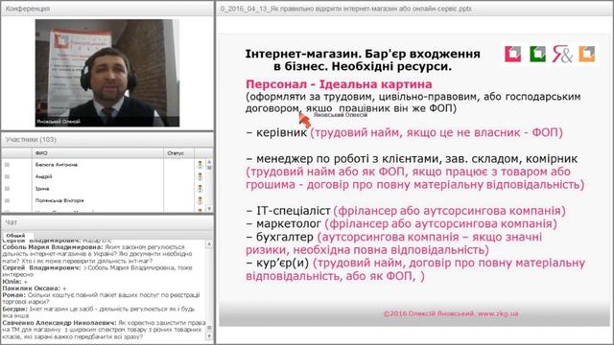Click the green square logo on the slide
Viewport: 614px width, 345px height.
(537, 54)
